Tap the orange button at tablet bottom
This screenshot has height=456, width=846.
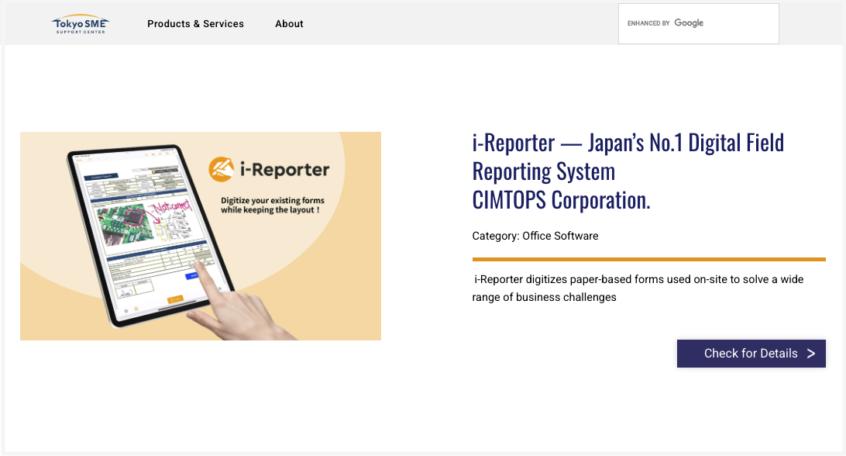tap(175, 299)
